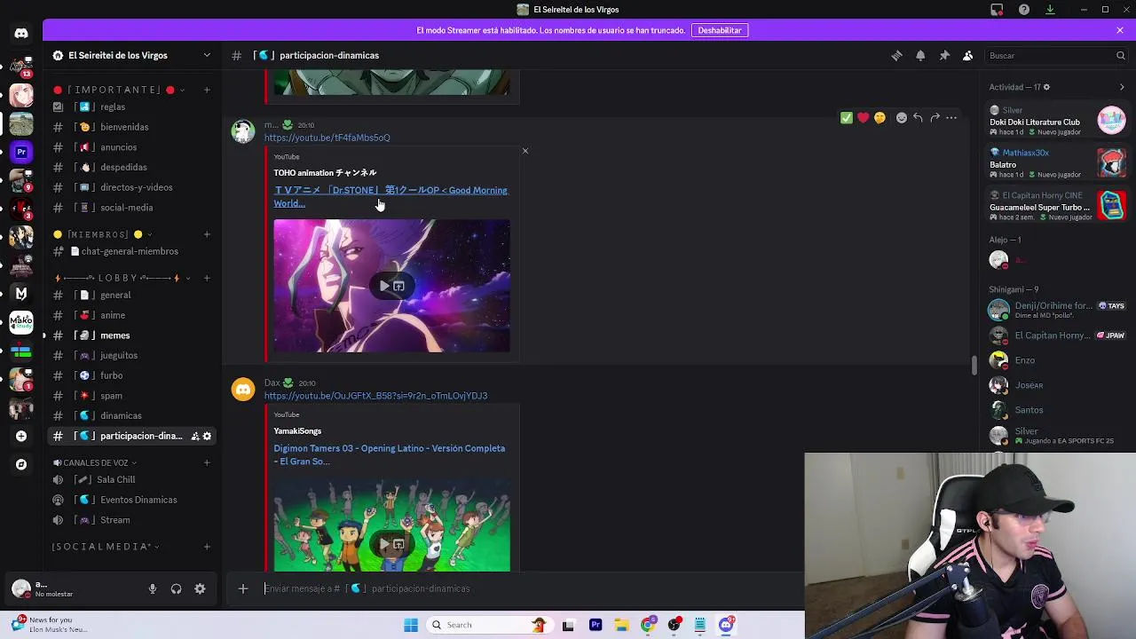The height and width of the screenshot is (639, 1136).
Task: Collapse the IMPORTANTE category
Action: [x=115, y=90]
